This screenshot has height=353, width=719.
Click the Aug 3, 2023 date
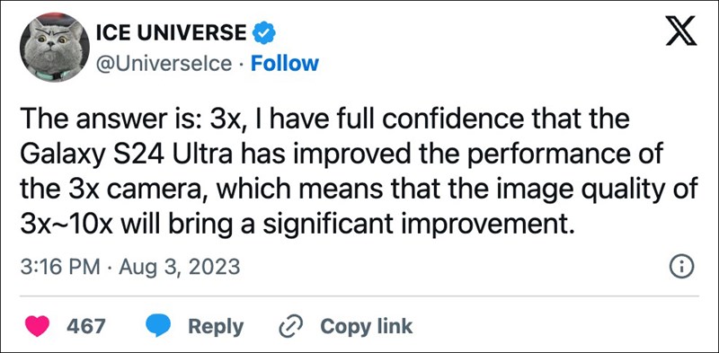(x=179, y=268)
